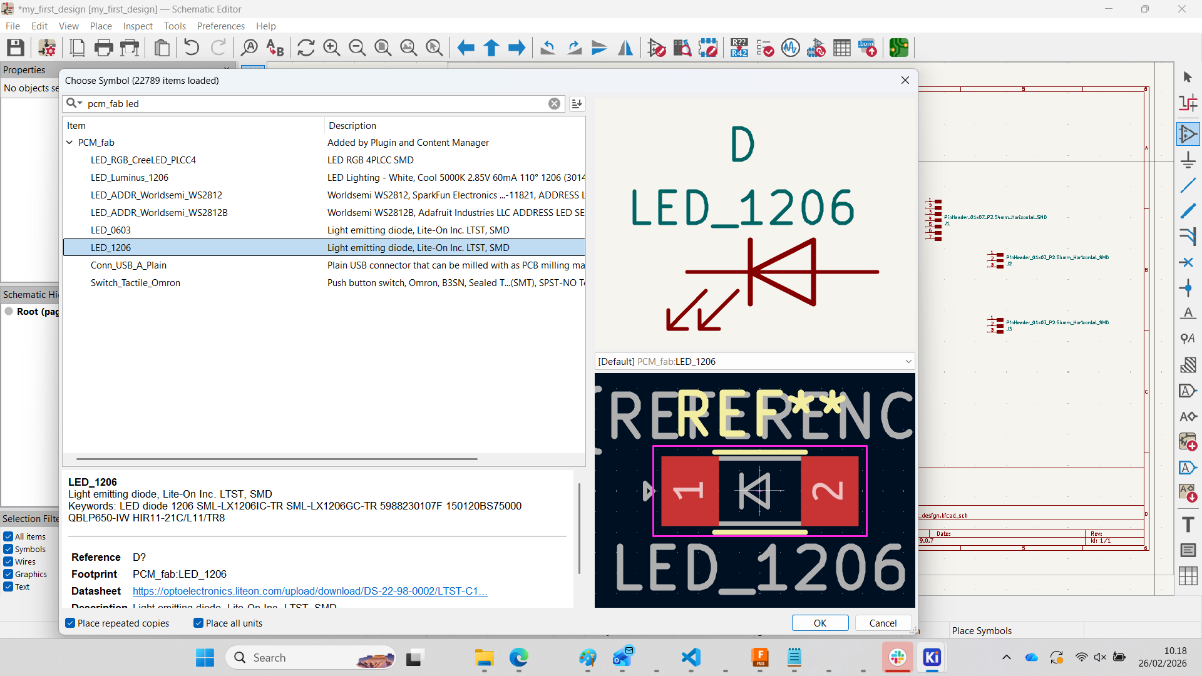Export bill of materials with the .bom icon
1202x676 pixels.
point(868,47)
